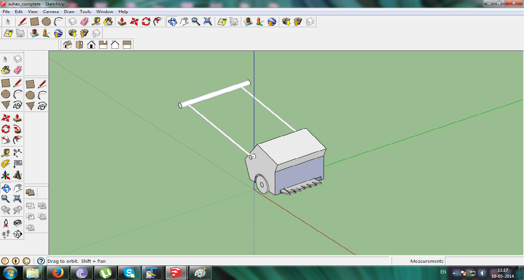Viewport: 524px width, 280px height.
Task: Open Firefox from the taskbar
Action: tap(58, 273)
